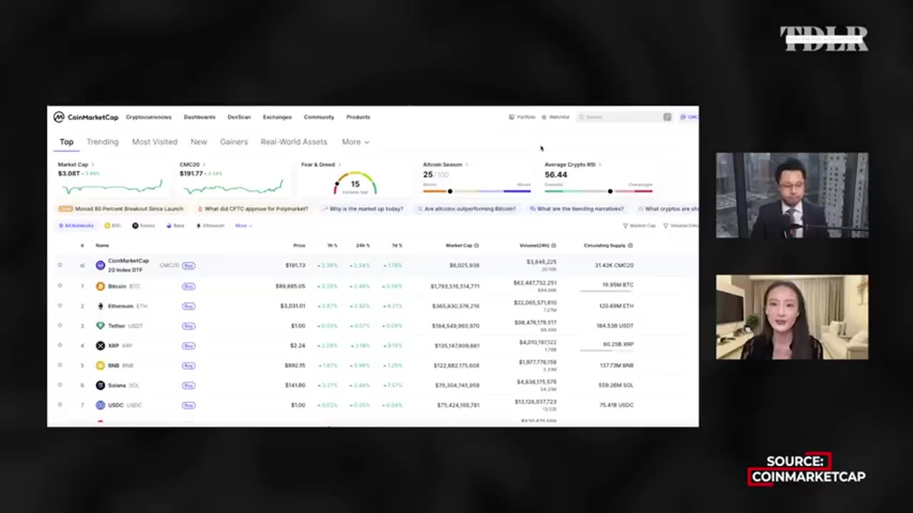This screenshot has width=913, height=513.
Task: Click the XRP coin icon
Action: [x=101, y=346]
